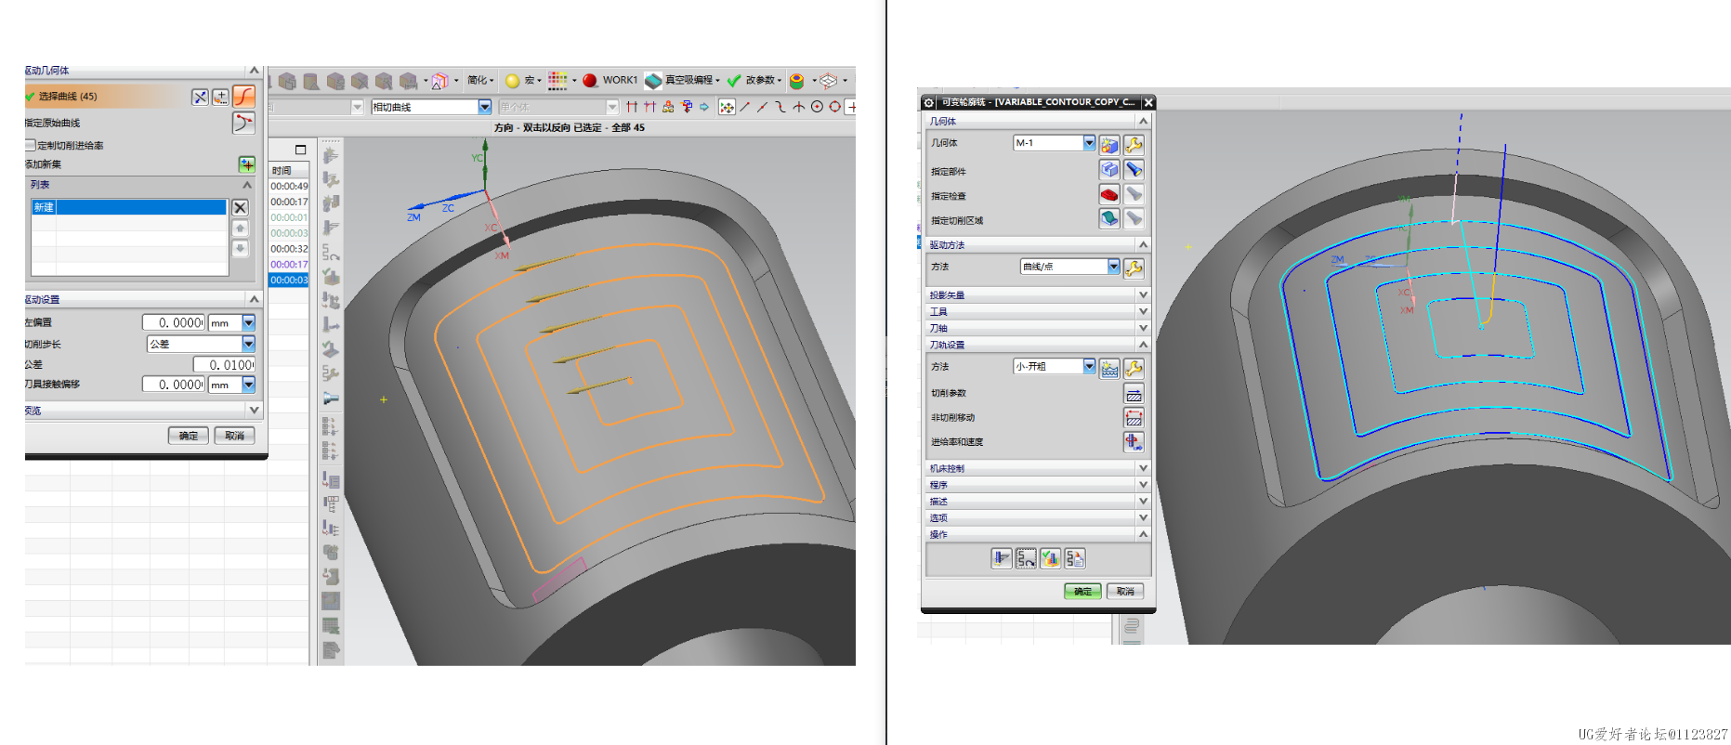Open the 切削步长 公差 dropdown

coord(248,344)
